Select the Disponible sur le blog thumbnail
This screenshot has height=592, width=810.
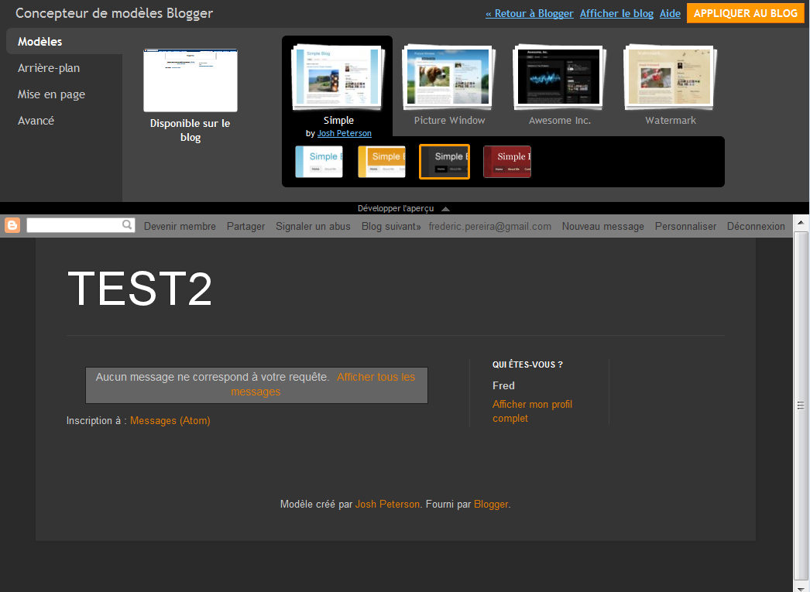190,80
